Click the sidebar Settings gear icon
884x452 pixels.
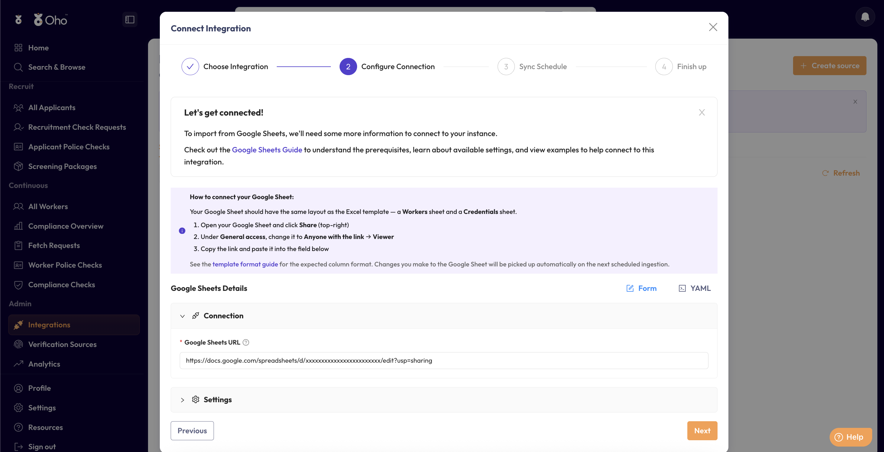pyautogui.click(x=18, y=408)
